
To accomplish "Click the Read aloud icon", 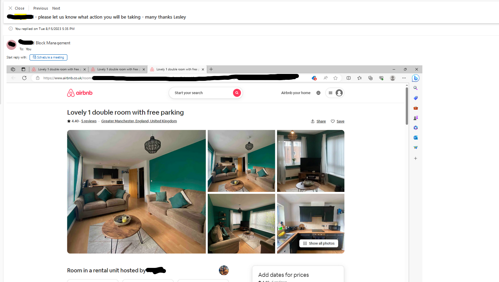I will click(325, 78).
